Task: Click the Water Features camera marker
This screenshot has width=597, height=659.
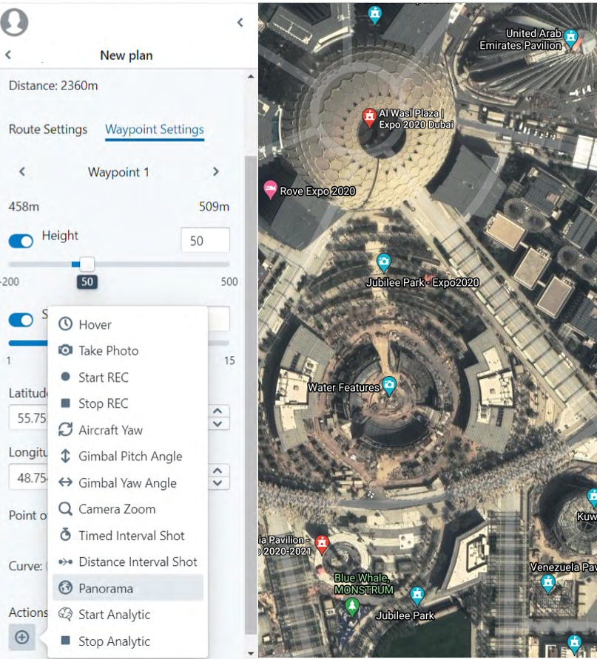Action: click(388, 386)
